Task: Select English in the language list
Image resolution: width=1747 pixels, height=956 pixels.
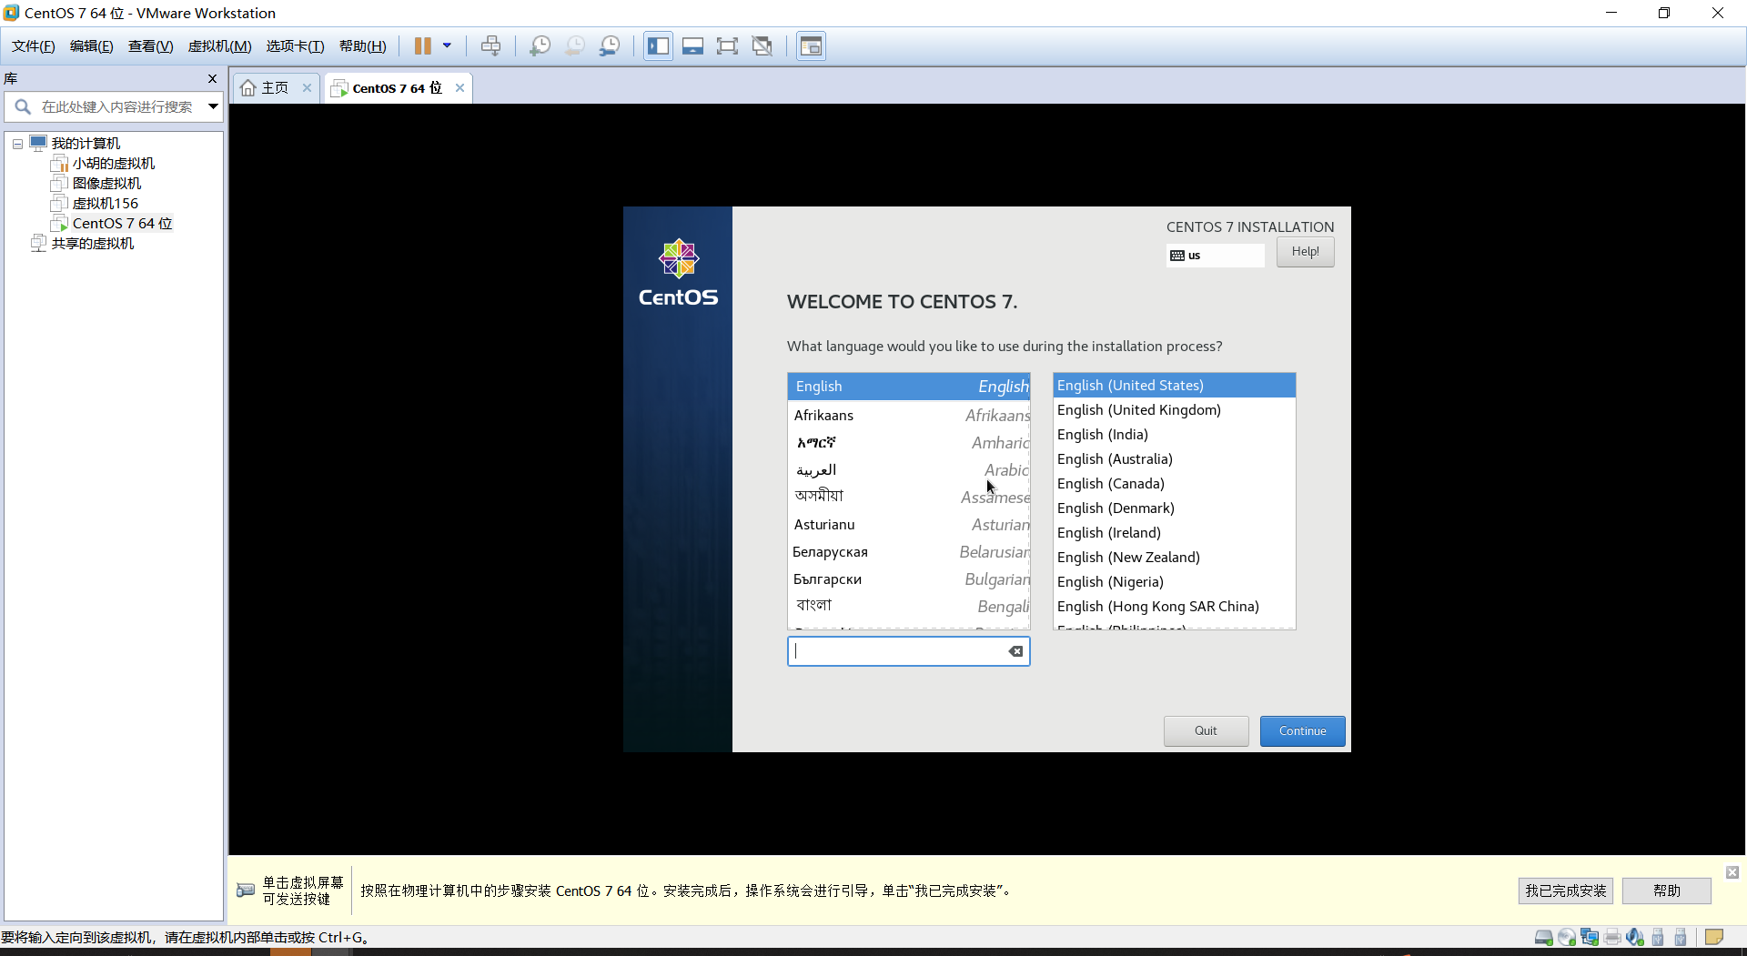Action: point(909,387)
